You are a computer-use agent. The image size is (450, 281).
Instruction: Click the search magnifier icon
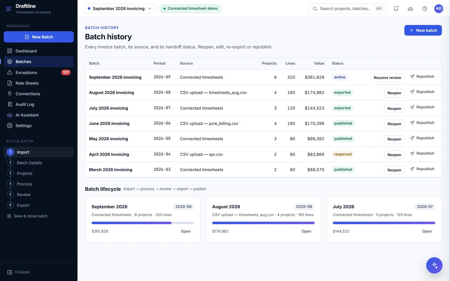[x=315, y=9]
